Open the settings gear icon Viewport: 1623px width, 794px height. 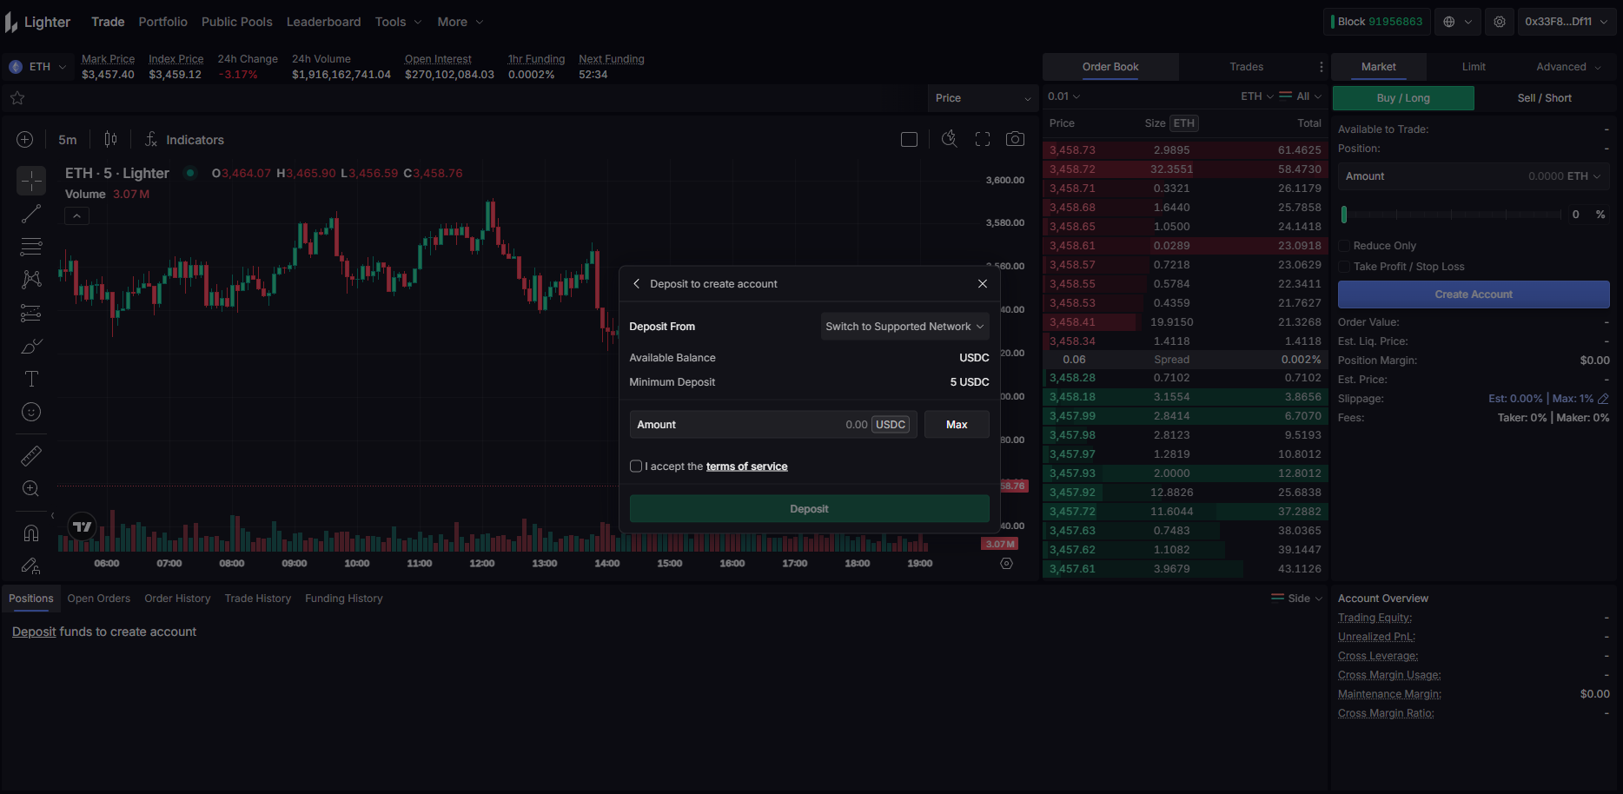(1500, 22)
